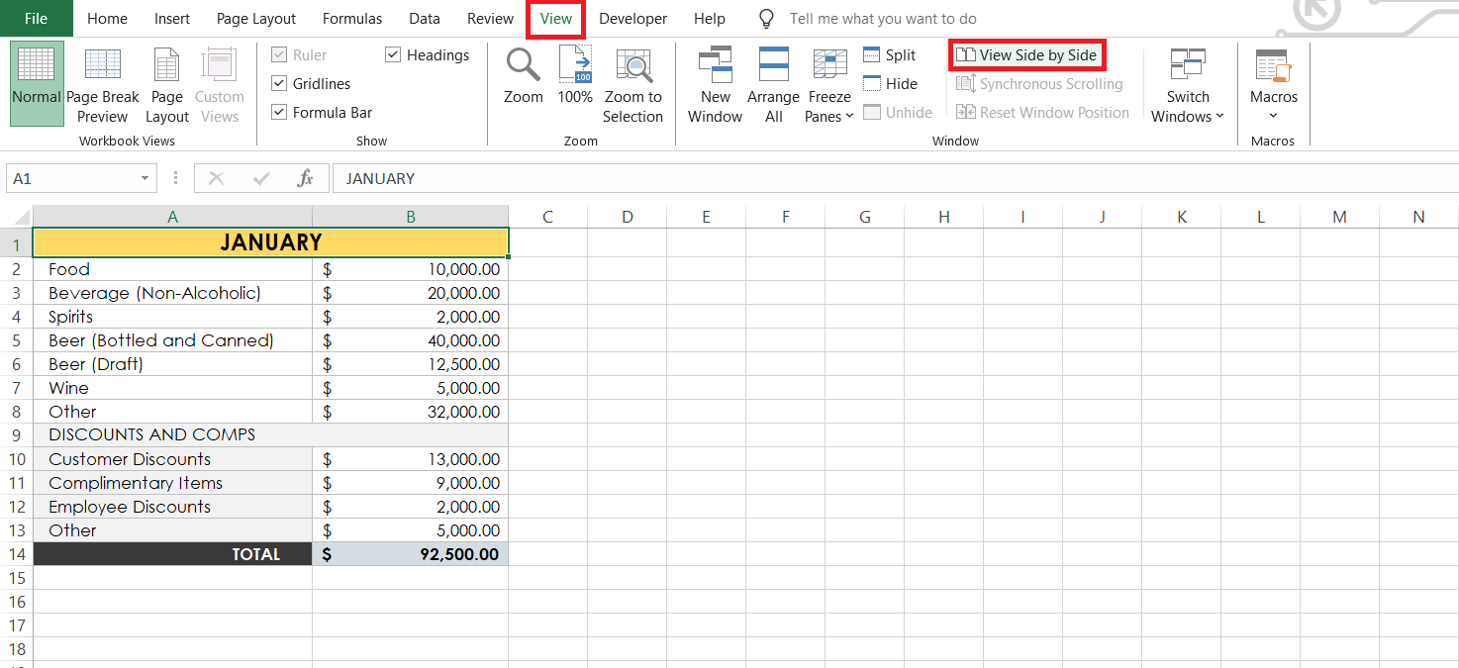Open Page Break Preview
The image size is (1459, 668).
click(103, 83)
